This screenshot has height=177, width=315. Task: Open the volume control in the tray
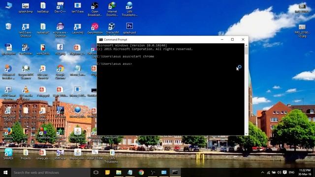coord(279,173)
